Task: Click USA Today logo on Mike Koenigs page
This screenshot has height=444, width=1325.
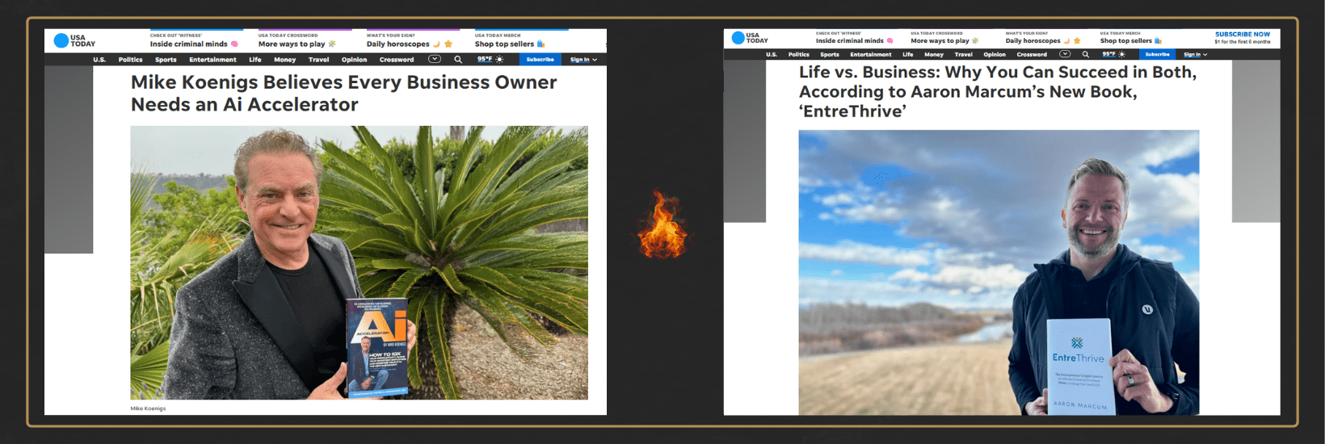Action: [74, 40]
